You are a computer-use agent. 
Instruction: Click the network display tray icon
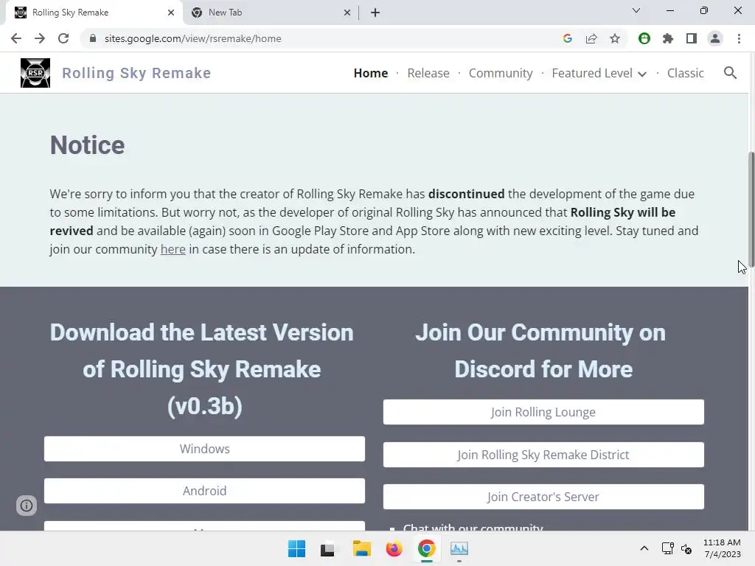pyautogui.click(x=667, y=548)
